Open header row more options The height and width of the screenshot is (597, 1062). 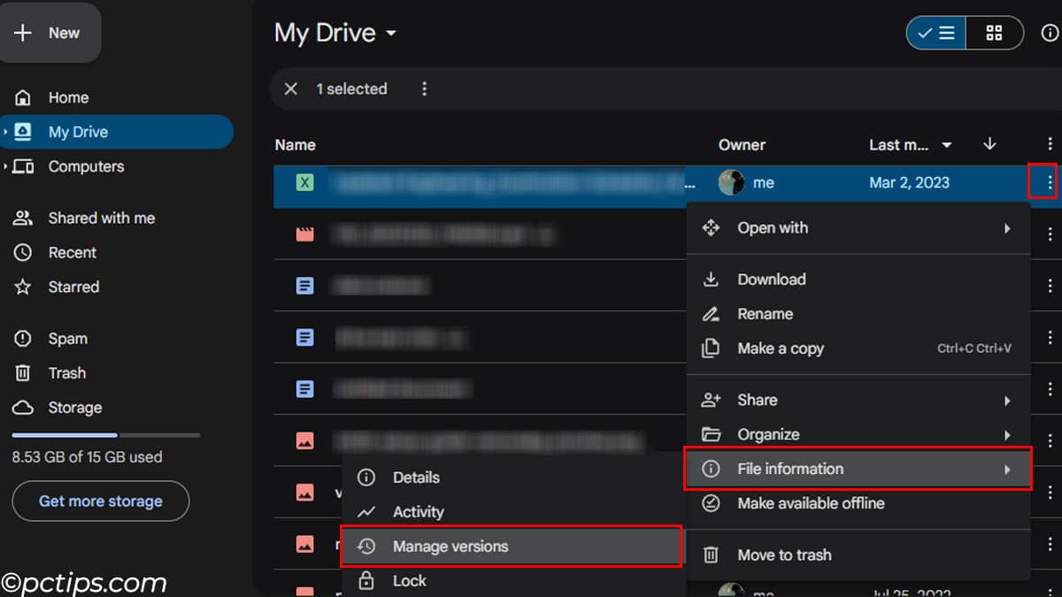click(1050, 144)
